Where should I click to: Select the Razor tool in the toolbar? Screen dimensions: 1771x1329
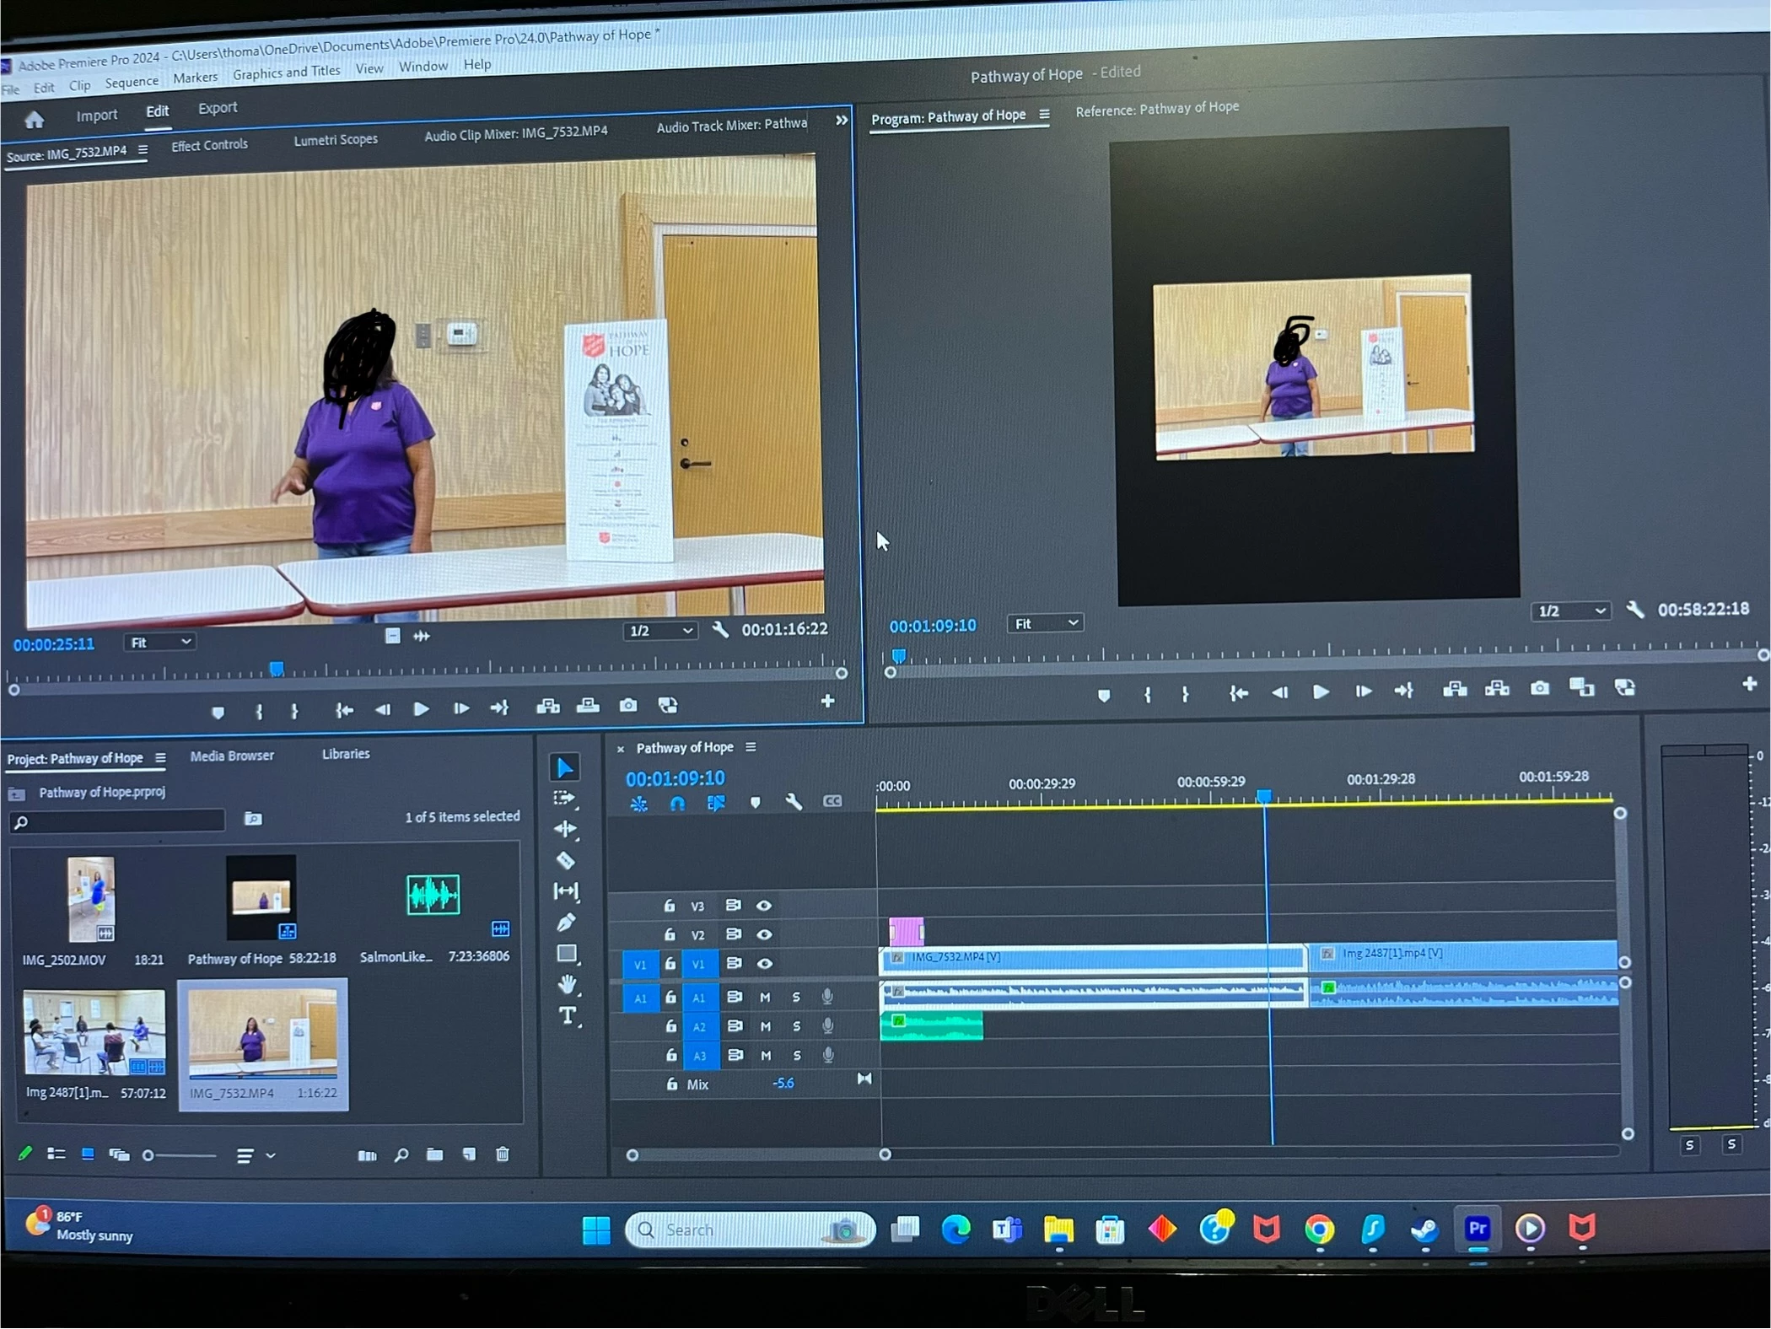[x=566, y=860]
